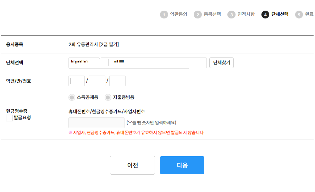Click the step 3 number circle

(231, 15)
